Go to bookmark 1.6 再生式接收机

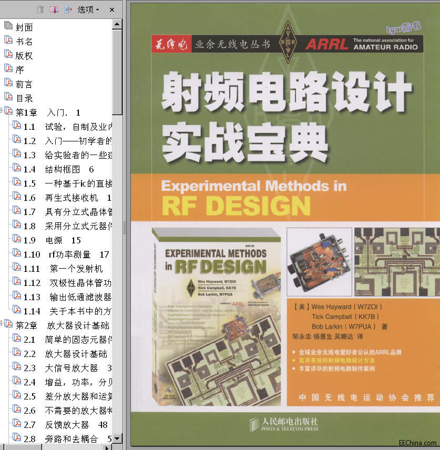pos(68,198)
